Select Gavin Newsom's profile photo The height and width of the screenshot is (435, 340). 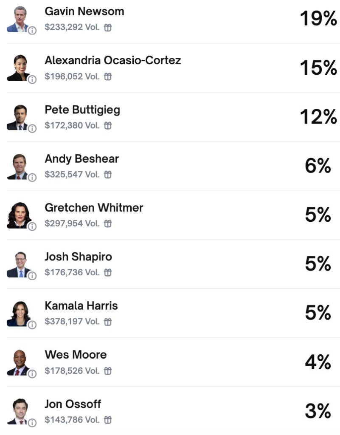click(18, 20)
